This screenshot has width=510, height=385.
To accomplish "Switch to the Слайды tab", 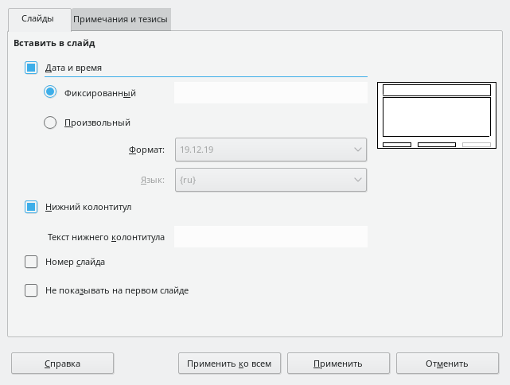I will (39, 19).
